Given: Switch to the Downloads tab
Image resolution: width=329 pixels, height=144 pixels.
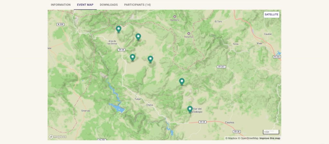Looking at the screenshot, I should (109, 5).
